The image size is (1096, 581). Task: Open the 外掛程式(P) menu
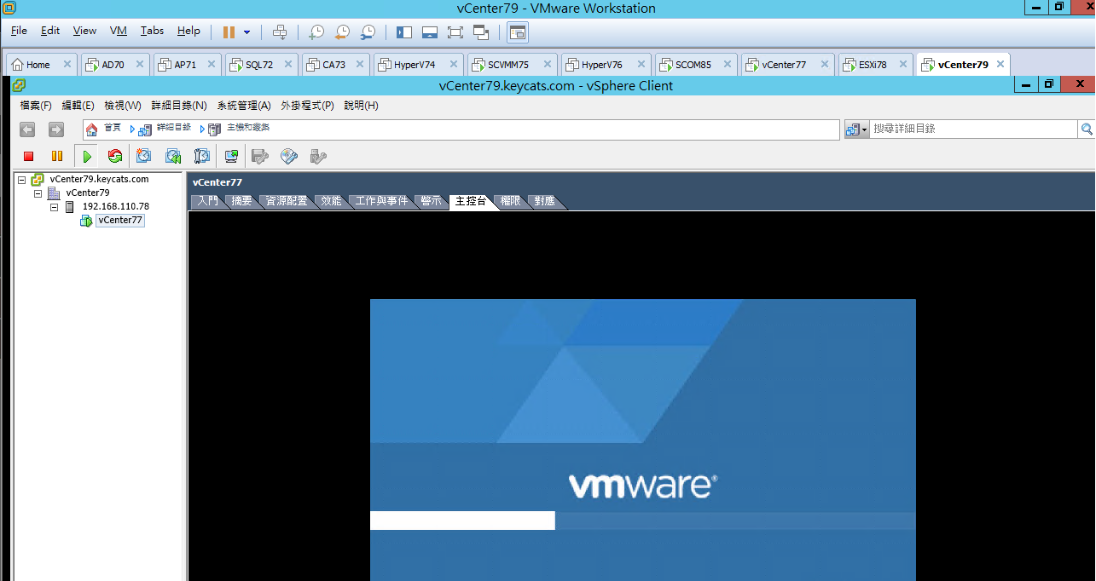[x=307, y=106]
